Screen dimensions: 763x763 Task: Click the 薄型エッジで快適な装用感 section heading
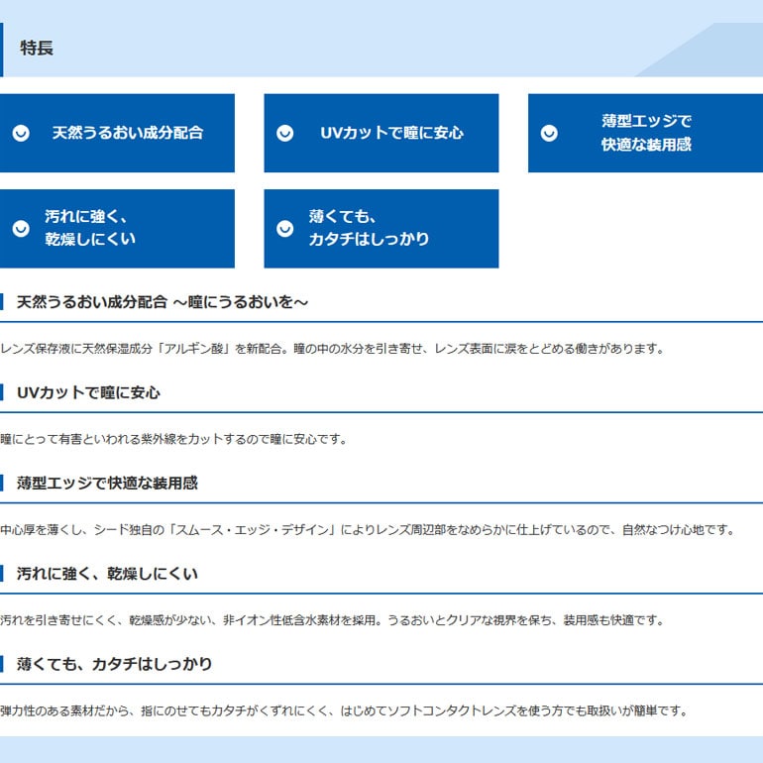pyautogui.click(x=107, y=483)
